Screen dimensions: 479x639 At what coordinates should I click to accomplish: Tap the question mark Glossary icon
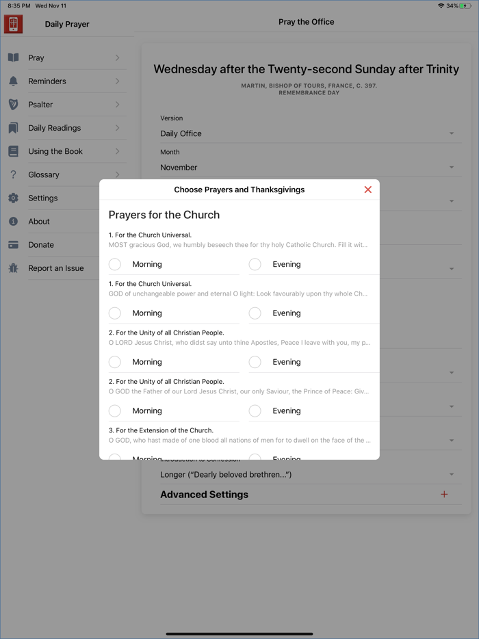click(x=14, y=174)
